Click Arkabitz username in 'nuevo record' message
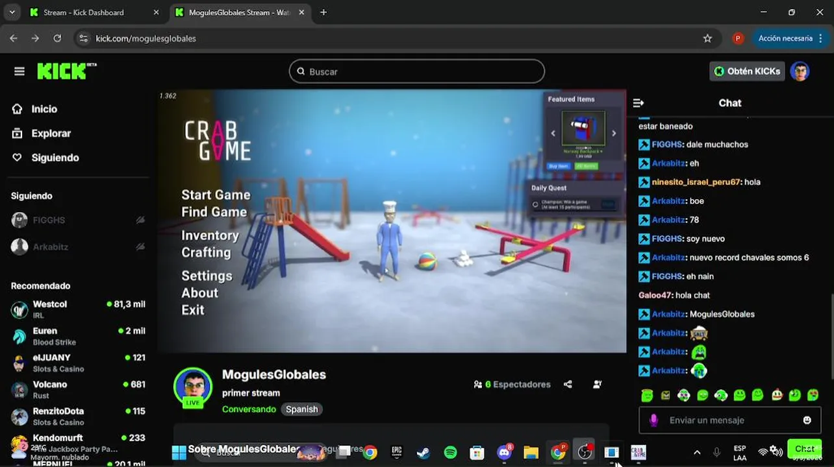The image size is (834, 467). pyautogui.click(x=668, y=257)
